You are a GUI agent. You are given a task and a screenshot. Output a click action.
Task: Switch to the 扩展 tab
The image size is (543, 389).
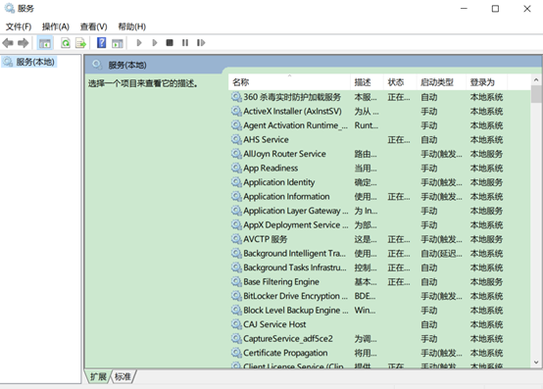(x=98, y=376)
